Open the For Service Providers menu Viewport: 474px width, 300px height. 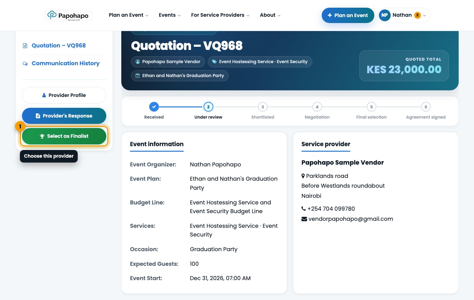220,15
